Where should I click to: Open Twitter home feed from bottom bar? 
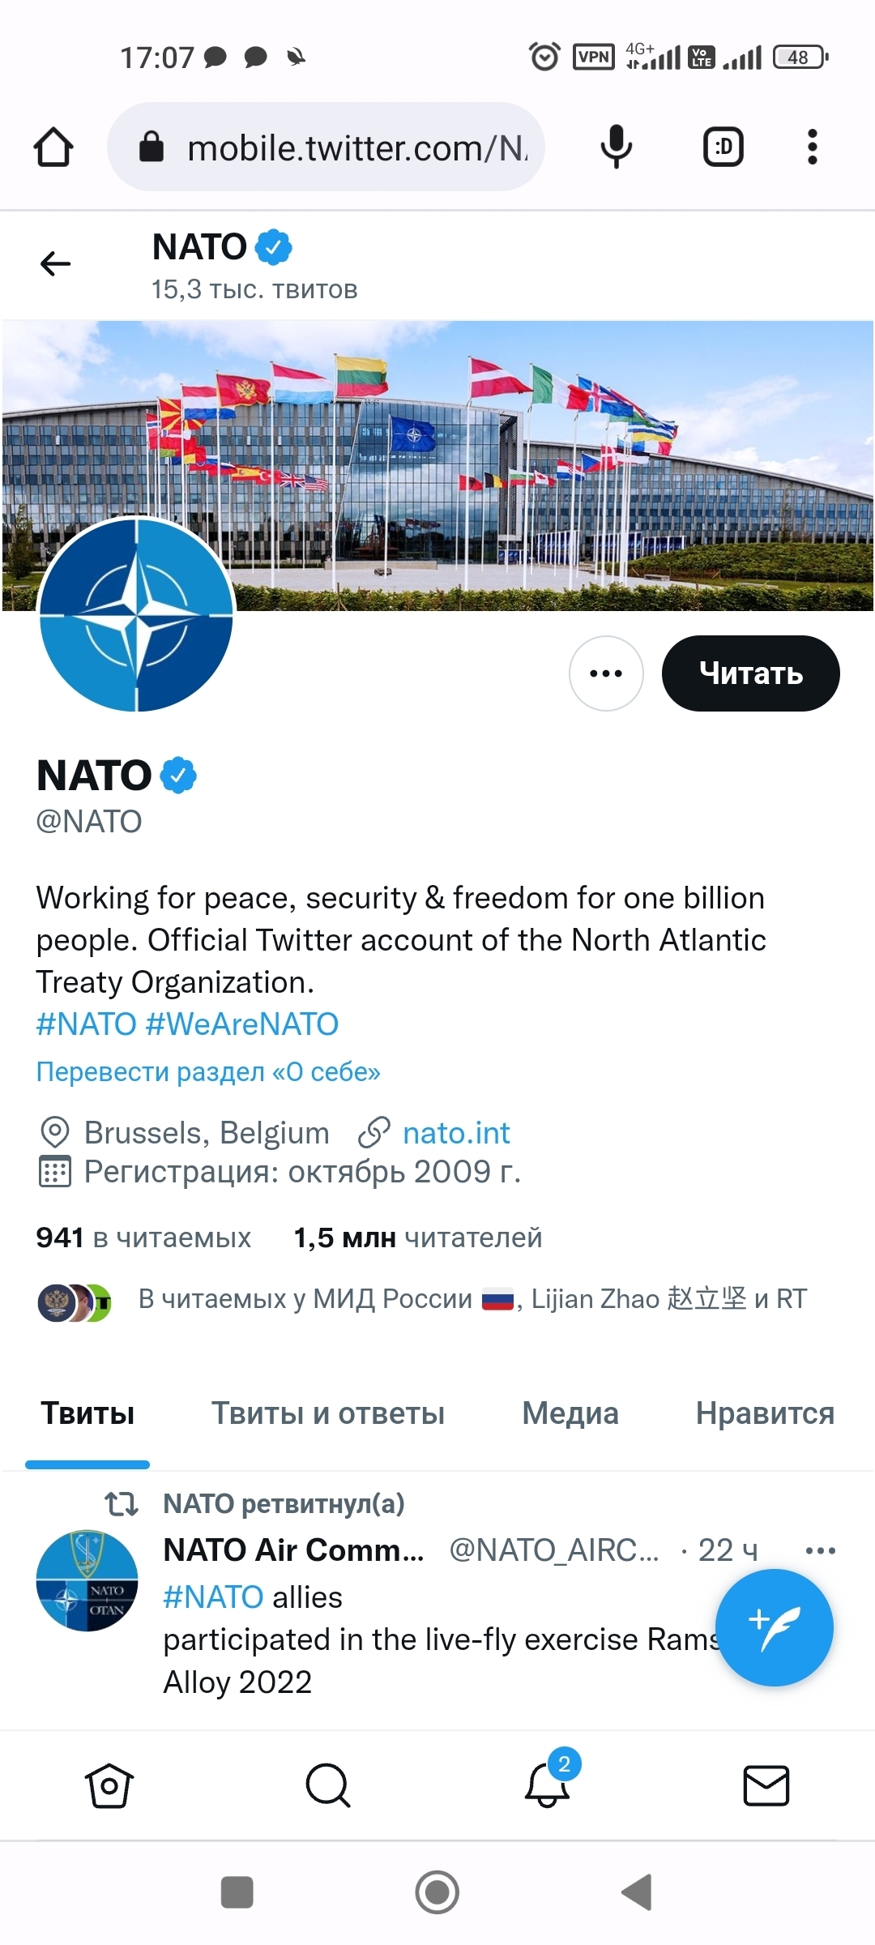109,1786
